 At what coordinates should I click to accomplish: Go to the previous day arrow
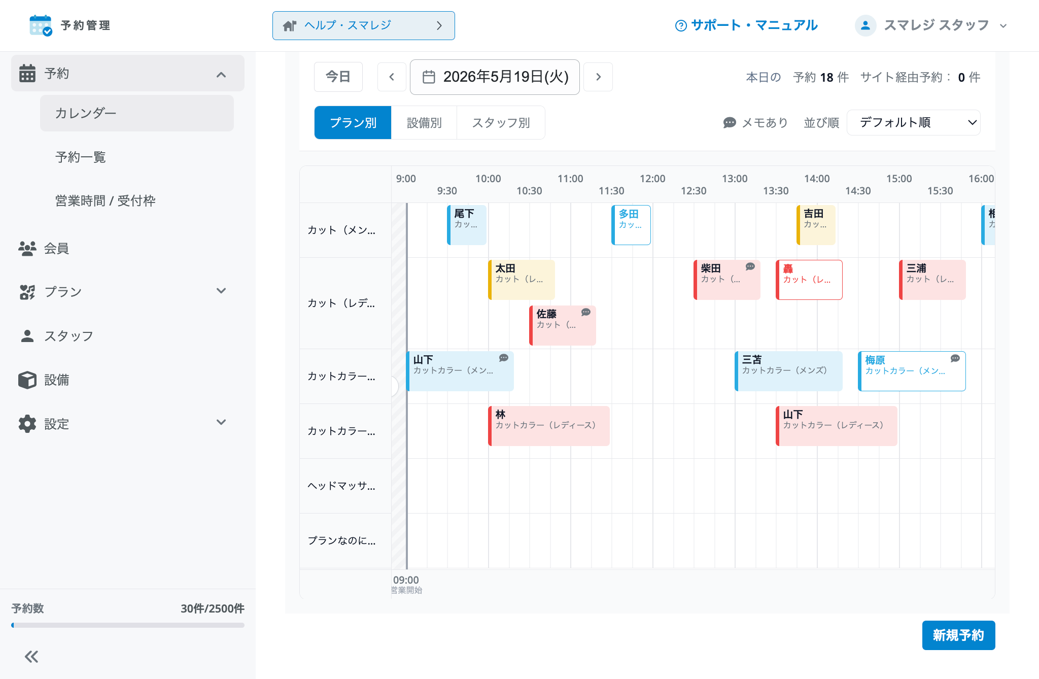pyautogui.click(x=392, y=77)
